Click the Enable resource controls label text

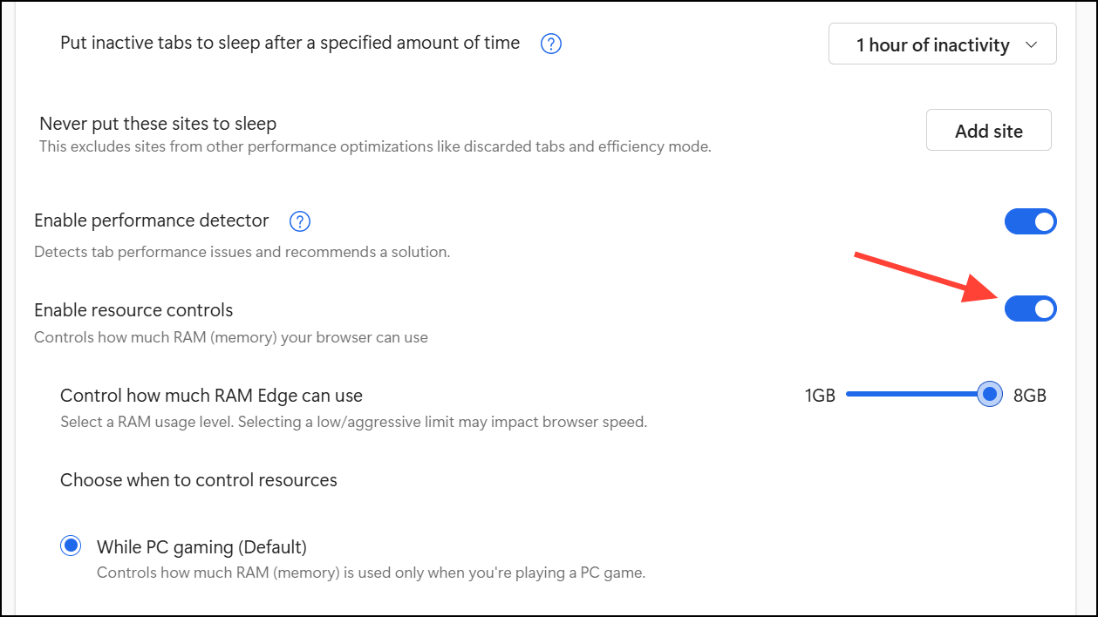(133, 309)
